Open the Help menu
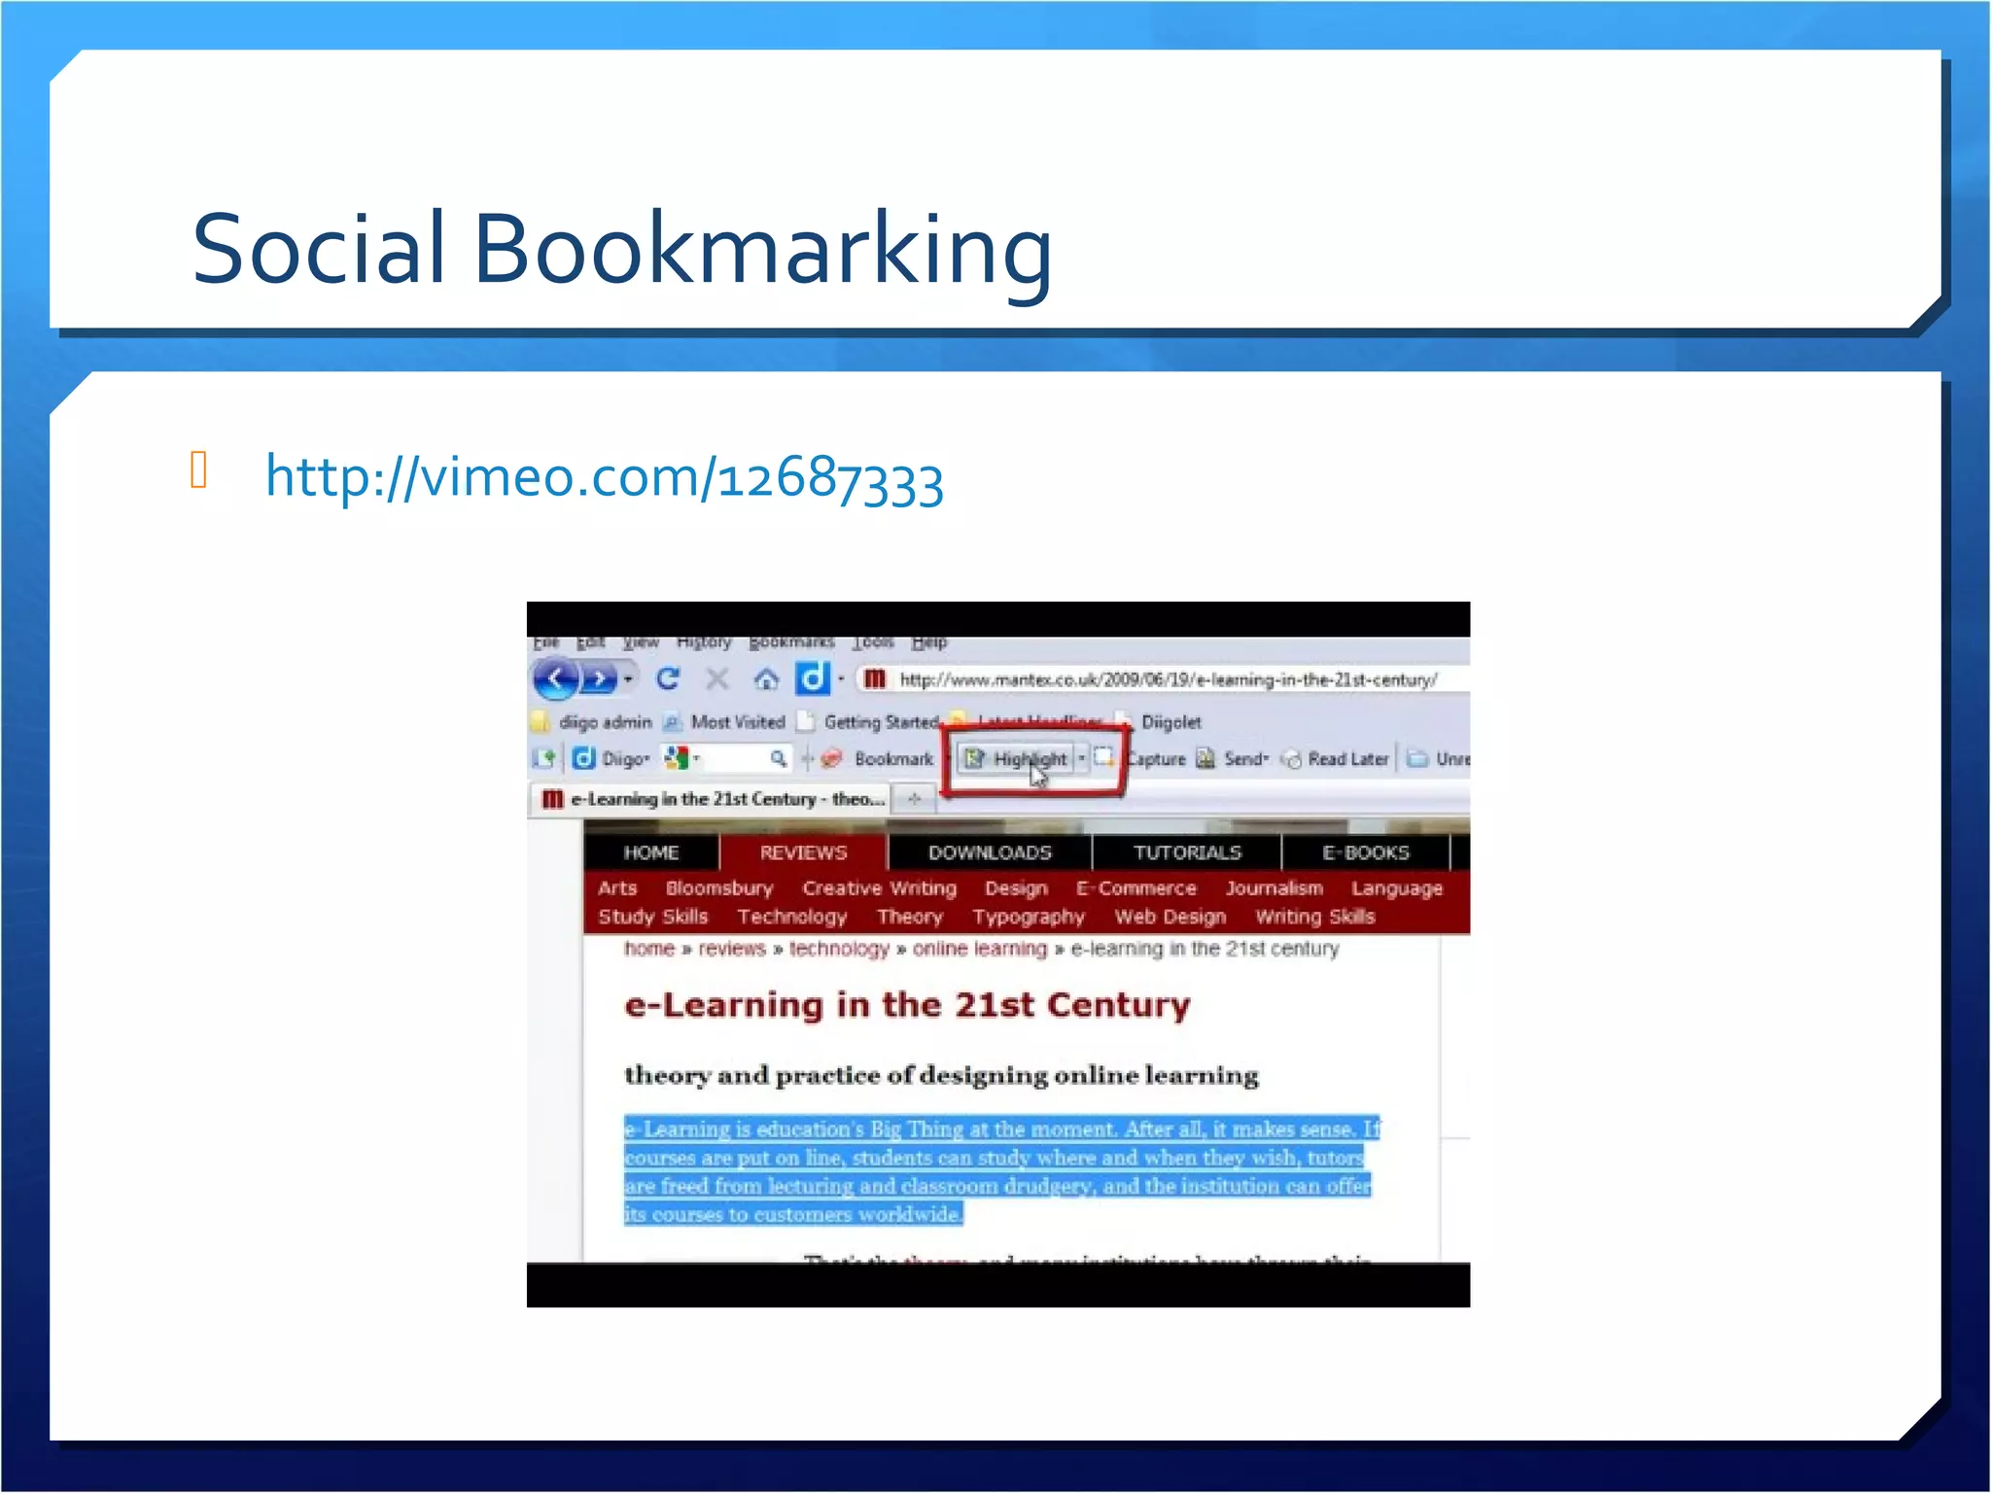This screenshot has width=1991, height=1493. [x=929, y=642]
